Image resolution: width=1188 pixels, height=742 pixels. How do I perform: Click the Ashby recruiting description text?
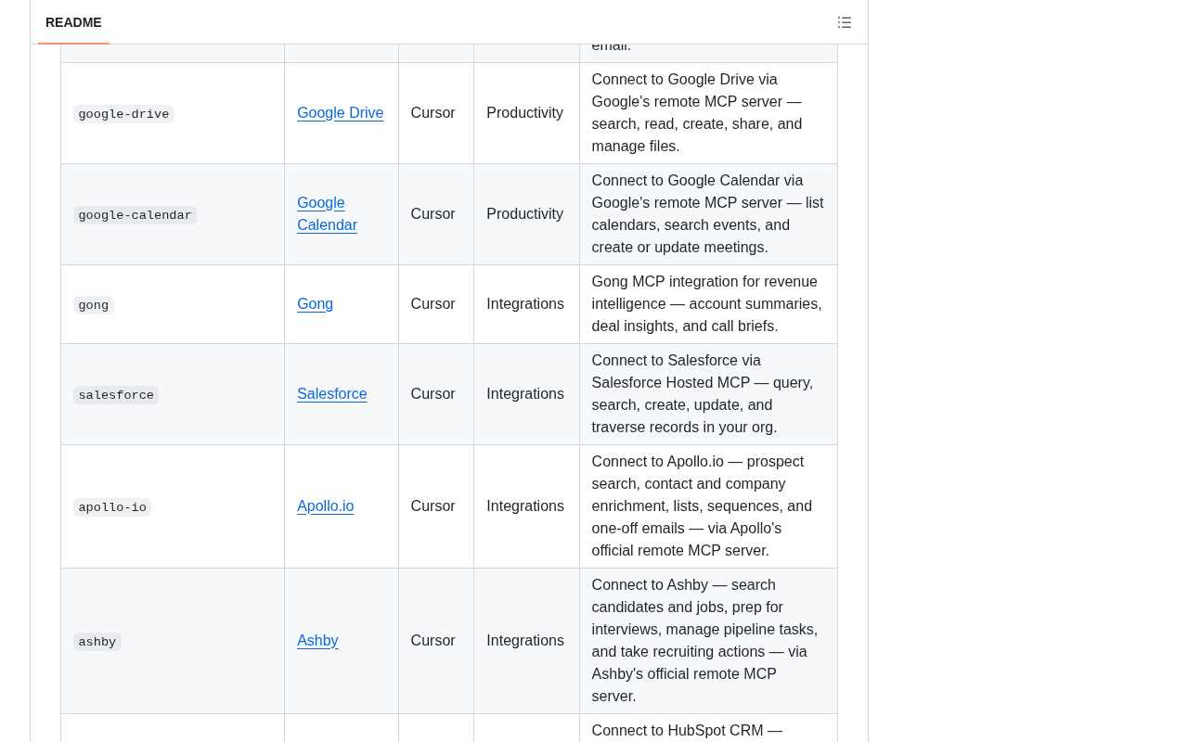705,641
